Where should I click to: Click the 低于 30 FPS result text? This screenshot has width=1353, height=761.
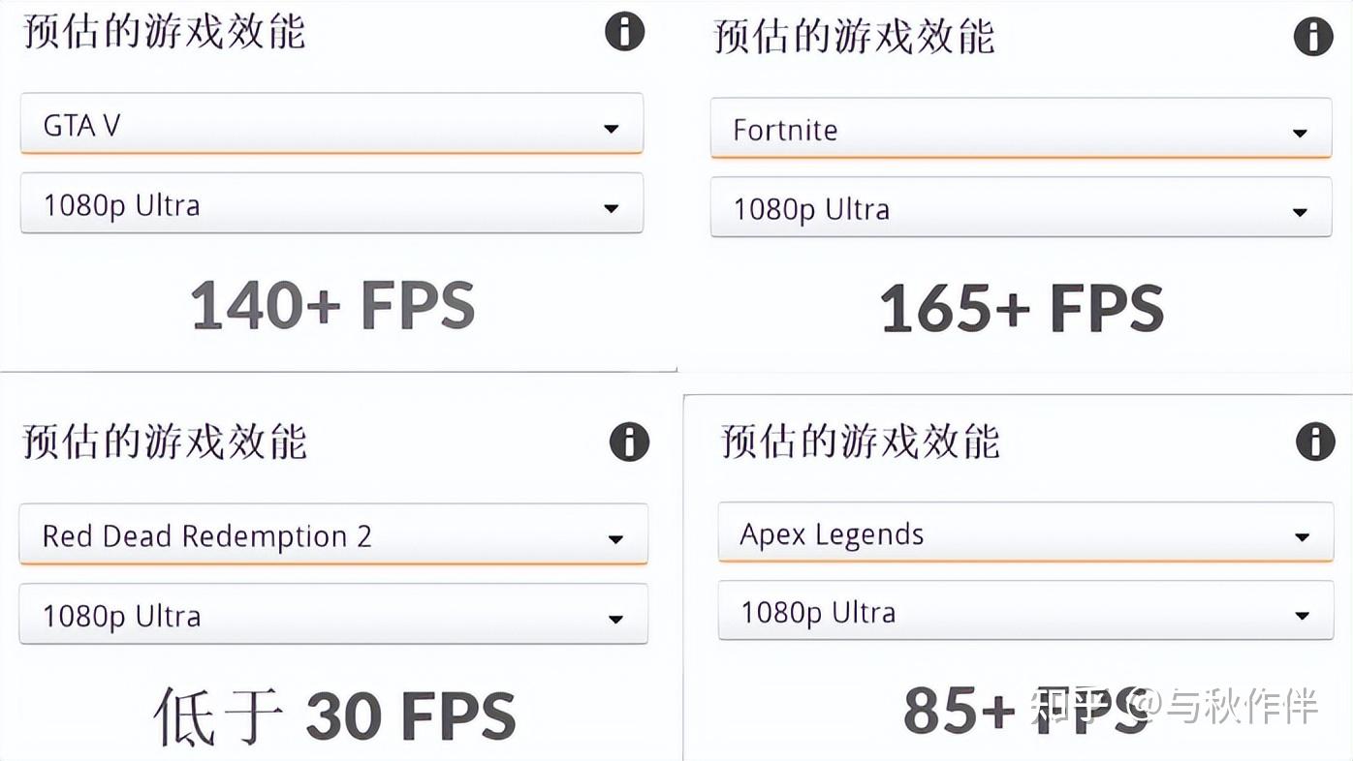(334, 716)
